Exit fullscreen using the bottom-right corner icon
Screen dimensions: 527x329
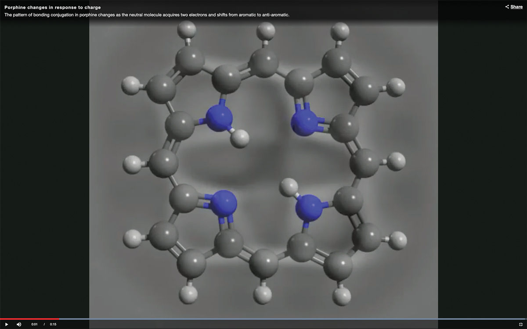520,324
